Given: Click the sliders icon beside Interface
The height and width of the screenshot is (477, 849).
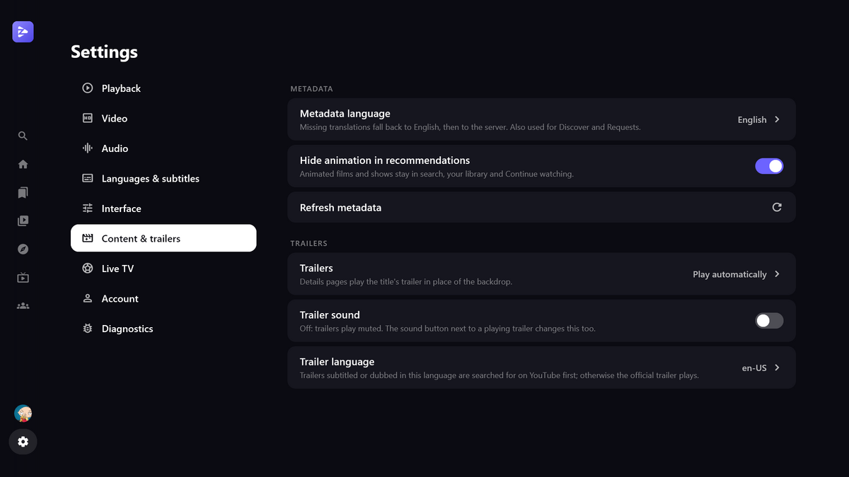Looking at the screenshot, I should pyautogui.click(x=88, y=208).
